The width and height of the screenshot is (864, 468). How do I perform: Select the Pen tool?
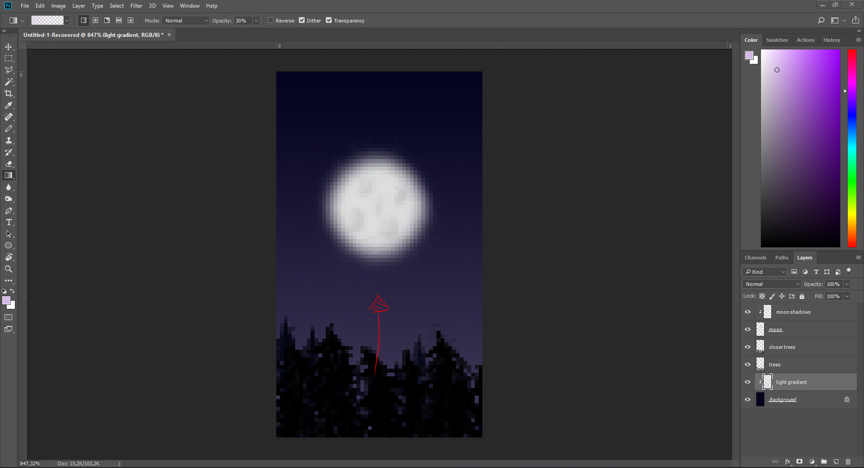(x=9, y=210)
